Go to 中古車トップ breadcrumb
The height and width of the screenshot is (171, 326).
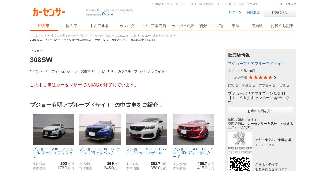[38, 36]
